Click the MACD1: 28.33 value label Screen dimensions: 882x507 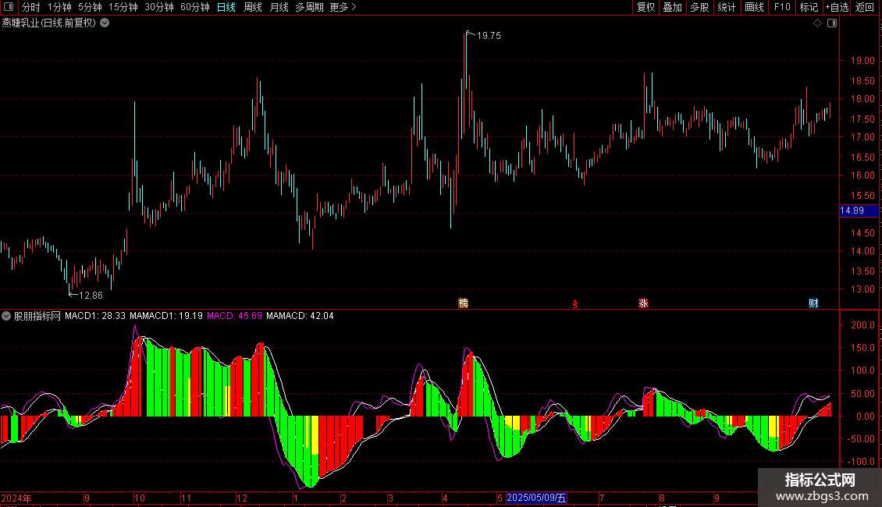(x=95, y=316)
